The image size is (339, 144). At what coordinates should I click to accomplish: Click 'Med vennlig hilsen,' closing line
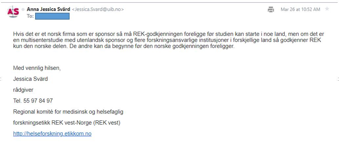(x=37, y=68)
